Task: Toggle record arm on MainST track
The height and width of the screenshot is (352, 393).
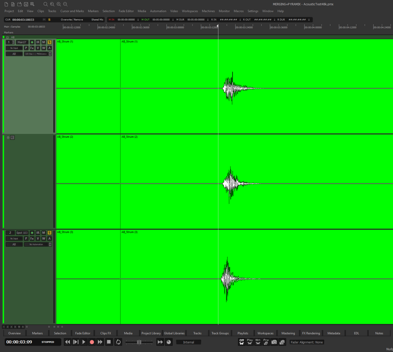Action: [32, 42]
